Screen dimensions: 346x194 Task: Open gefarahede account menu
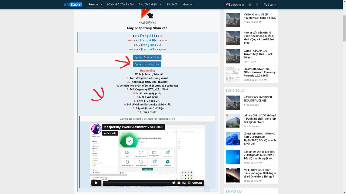pos(235,5)
